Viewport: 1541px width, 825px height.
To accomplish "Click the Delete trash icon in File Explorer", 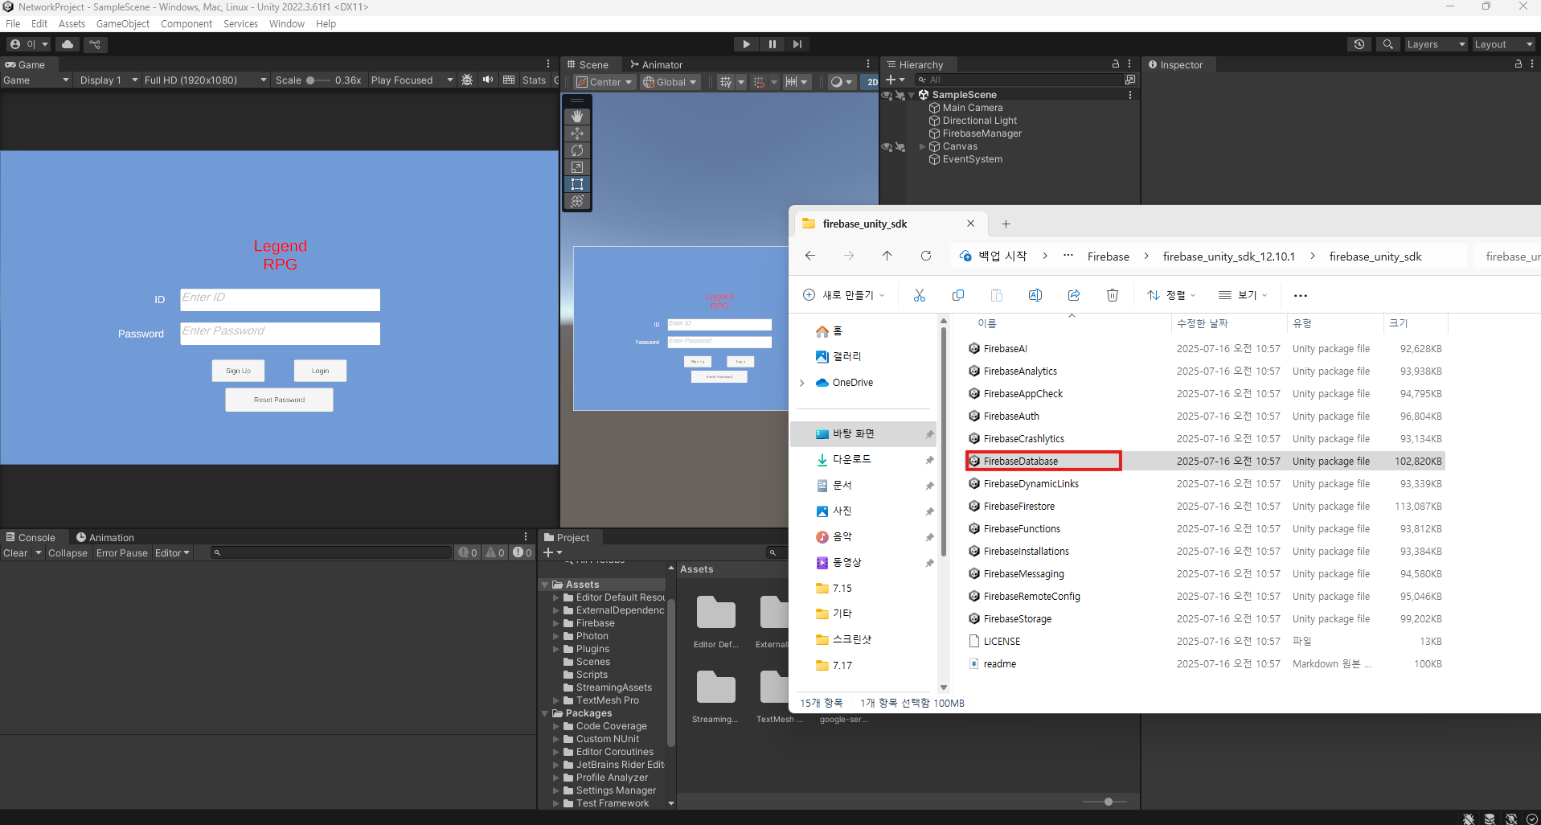I will 1113,295.
